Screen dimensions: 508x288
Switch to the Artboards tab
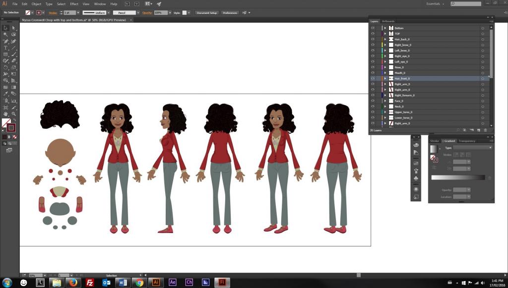[388, 21]
